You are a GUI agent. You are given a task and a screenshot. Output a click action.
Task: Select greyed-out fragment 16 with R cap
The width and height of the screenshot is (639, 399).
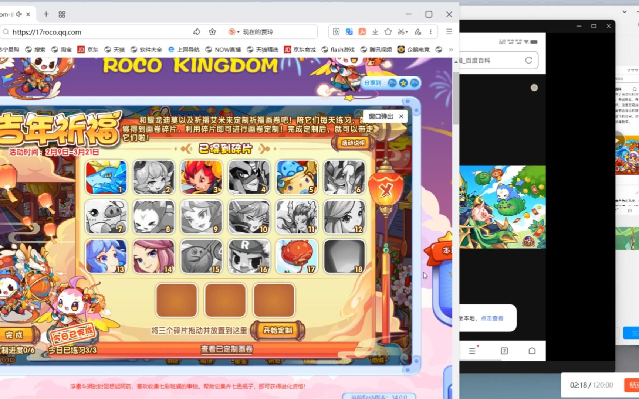tap(249, 256)
